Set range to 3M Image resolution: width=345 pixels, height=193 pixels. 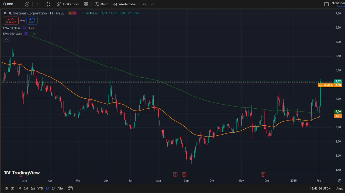click(x=26, y=188)
